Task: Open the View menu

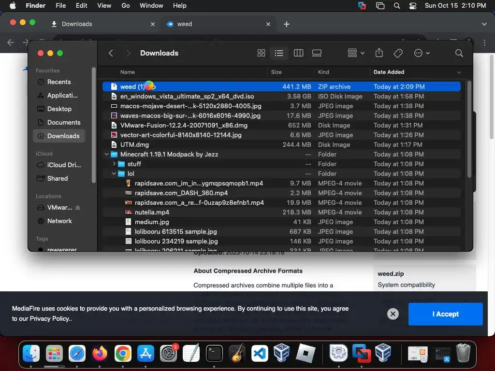Action: pyautogui.click(x=104, y=6)
